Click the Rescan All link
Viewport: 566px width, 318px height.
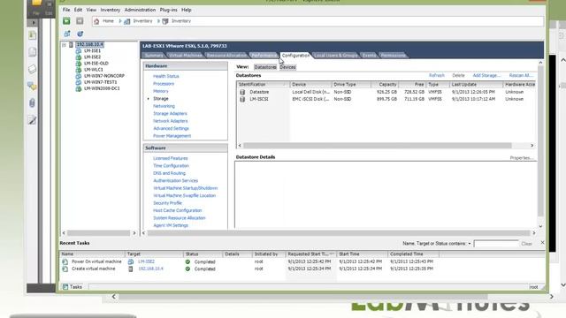[521, 75]
